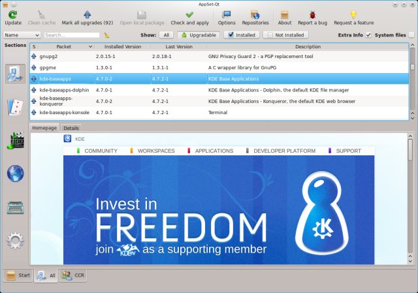Select the multimedia film and music section
This screenshot has width=418, height=293.
15,140
